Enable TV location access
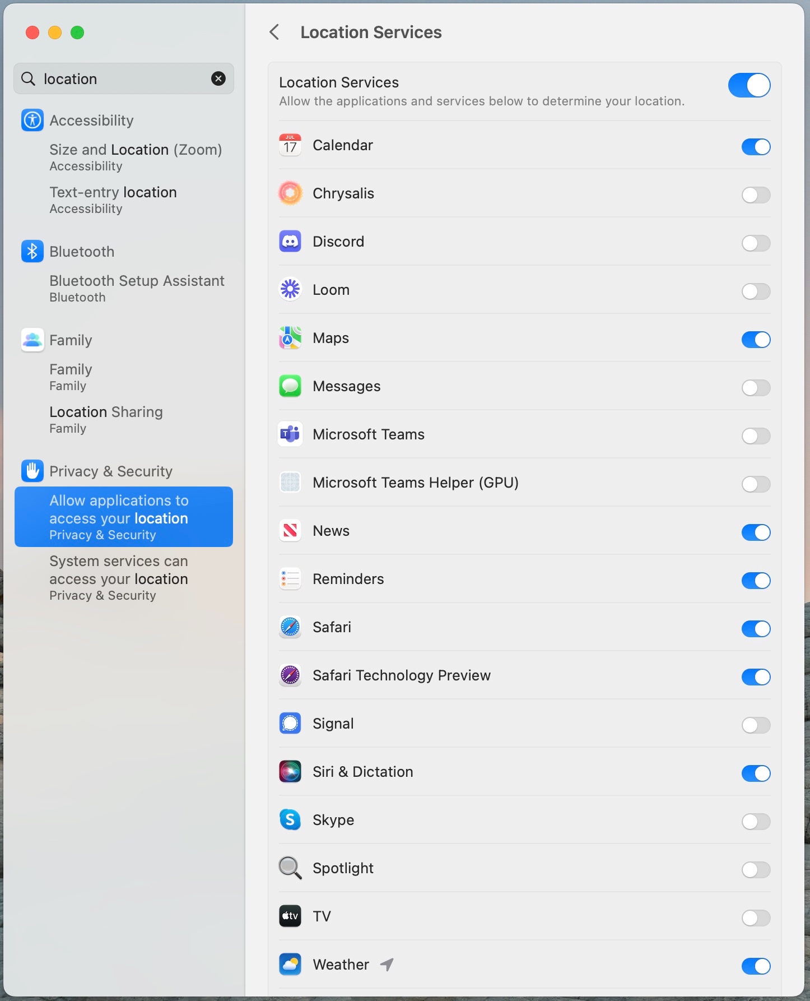This screenshot has height=1001, width=810. tap(756, 918)
